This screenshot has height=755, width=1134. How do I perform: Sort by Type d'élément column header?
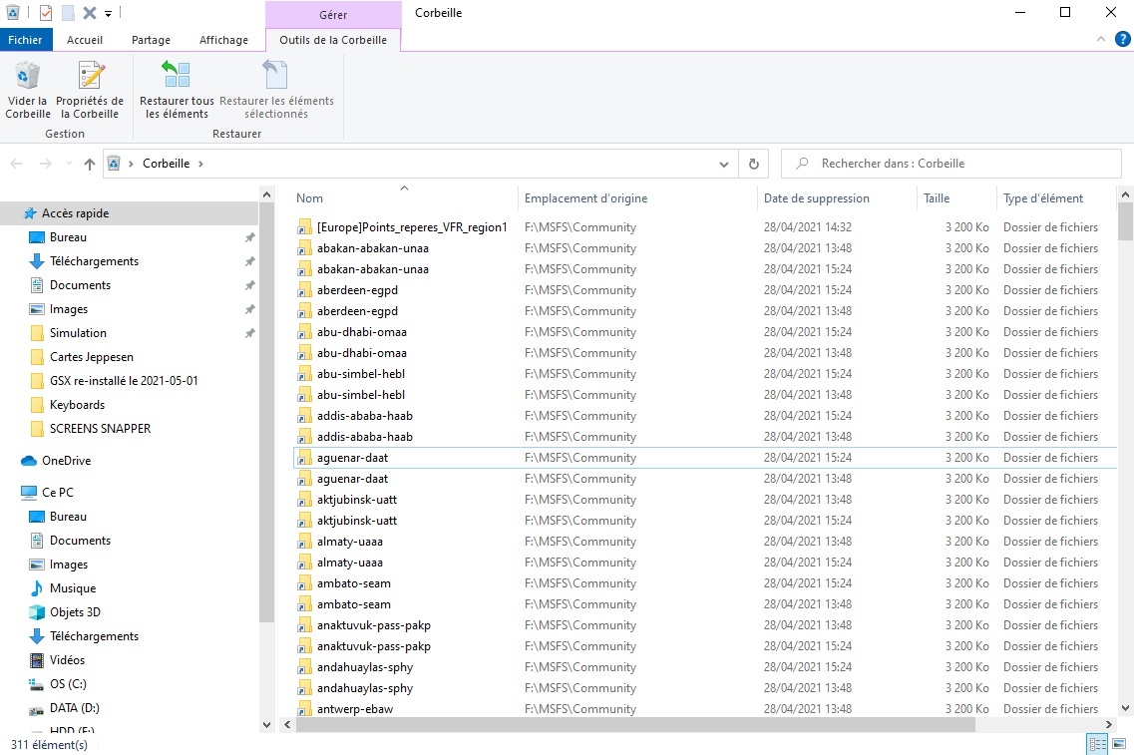tap(1054, 198)
